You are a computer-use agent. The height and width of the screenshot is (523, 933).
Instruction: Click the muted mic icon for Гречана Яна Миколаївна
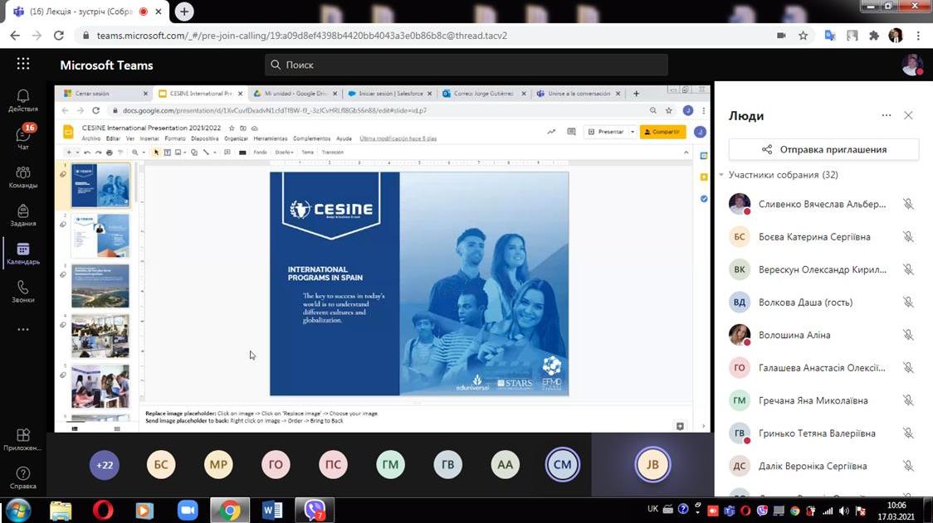pos(908,400)
